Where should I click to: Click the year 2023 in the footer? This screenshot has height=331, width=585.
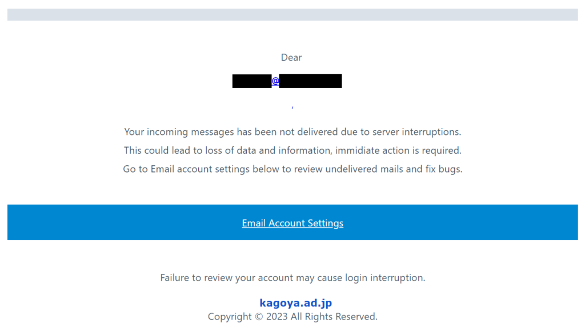point(278,317)
